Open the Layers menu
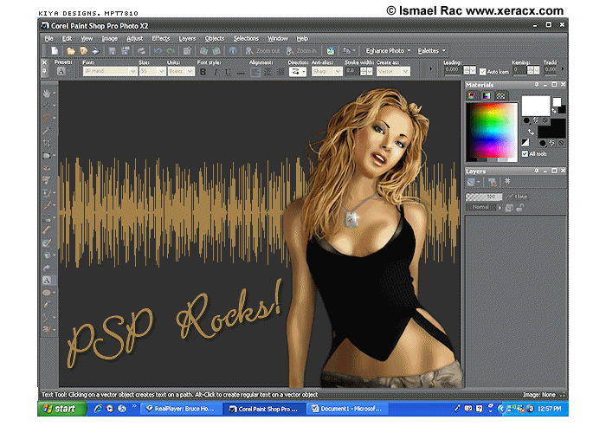 tap(187, 38)
